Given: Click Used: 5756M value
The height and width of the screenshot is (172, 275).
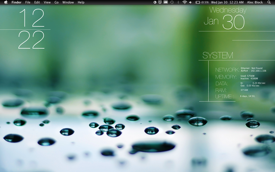Looking at the screenshot, I should [x=247, y=76].
